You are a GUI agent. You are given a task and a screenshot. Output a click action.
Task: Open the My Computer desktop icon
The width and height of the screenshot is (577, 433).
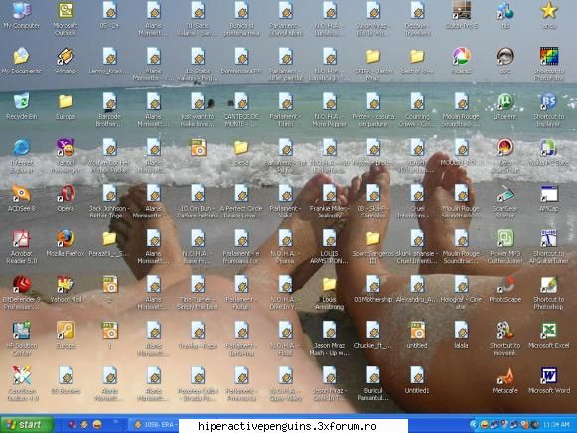click(22, 16)
